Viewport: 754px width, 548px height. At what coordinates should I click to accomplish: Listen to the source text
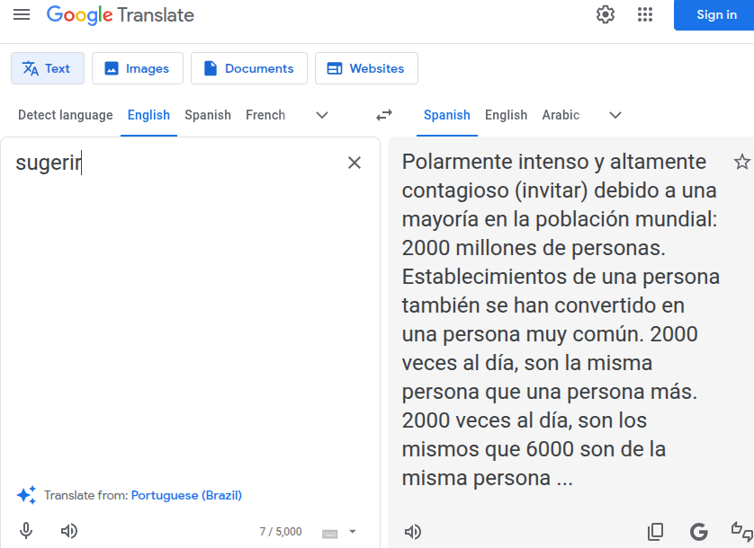coord(68,531)
